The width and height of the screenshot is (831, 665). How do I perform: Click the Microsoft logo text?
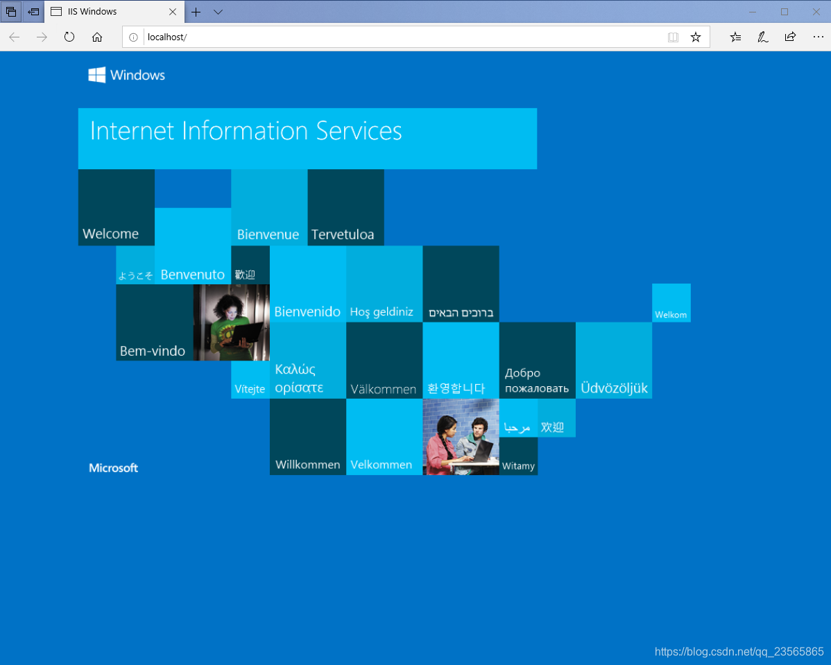click(114, 468)
